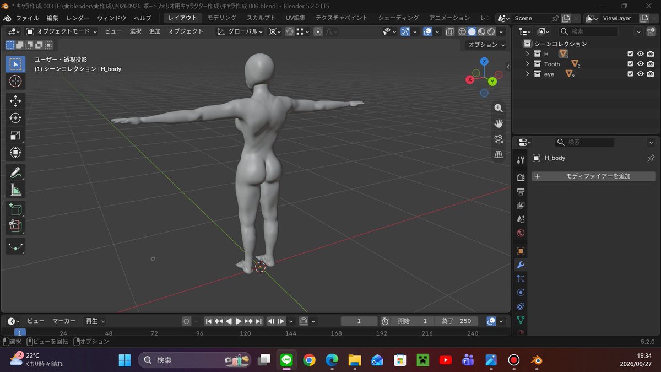Image resolution: width=661 pixels, height=372 pixels.
Task: Switch to the UV編集 workspace tab
Action: coord(295,18)
